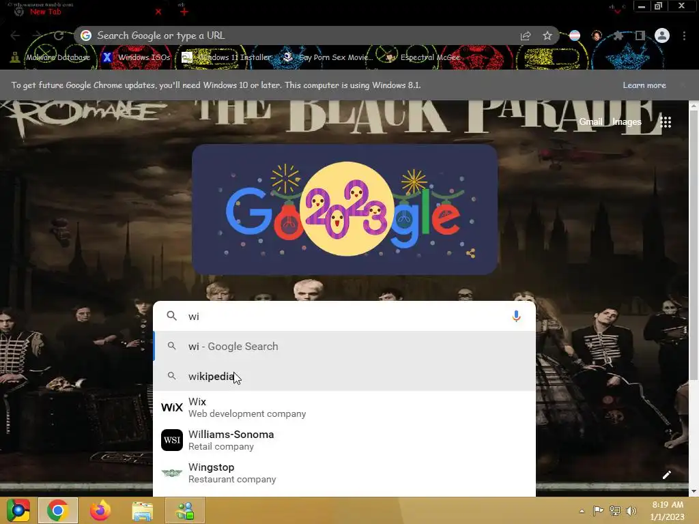The height and width of the screenshot is (524, 699).
Task: Open Espectral McGee bookmark
Action: point(423,57)
